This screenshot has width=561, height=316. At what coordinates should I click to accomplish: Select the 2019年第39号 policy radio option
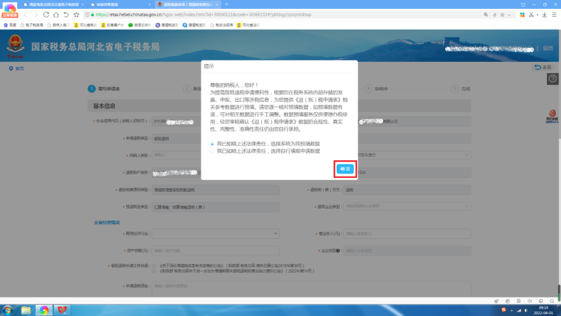tap(154, 266)
